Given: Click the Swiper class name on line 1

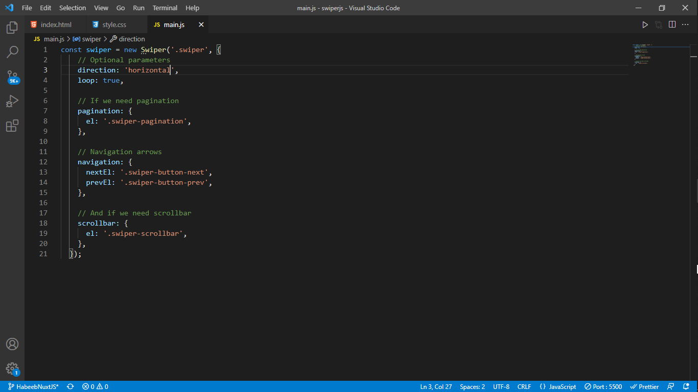Looking at the screenshot, I should [x=153, y=50].
